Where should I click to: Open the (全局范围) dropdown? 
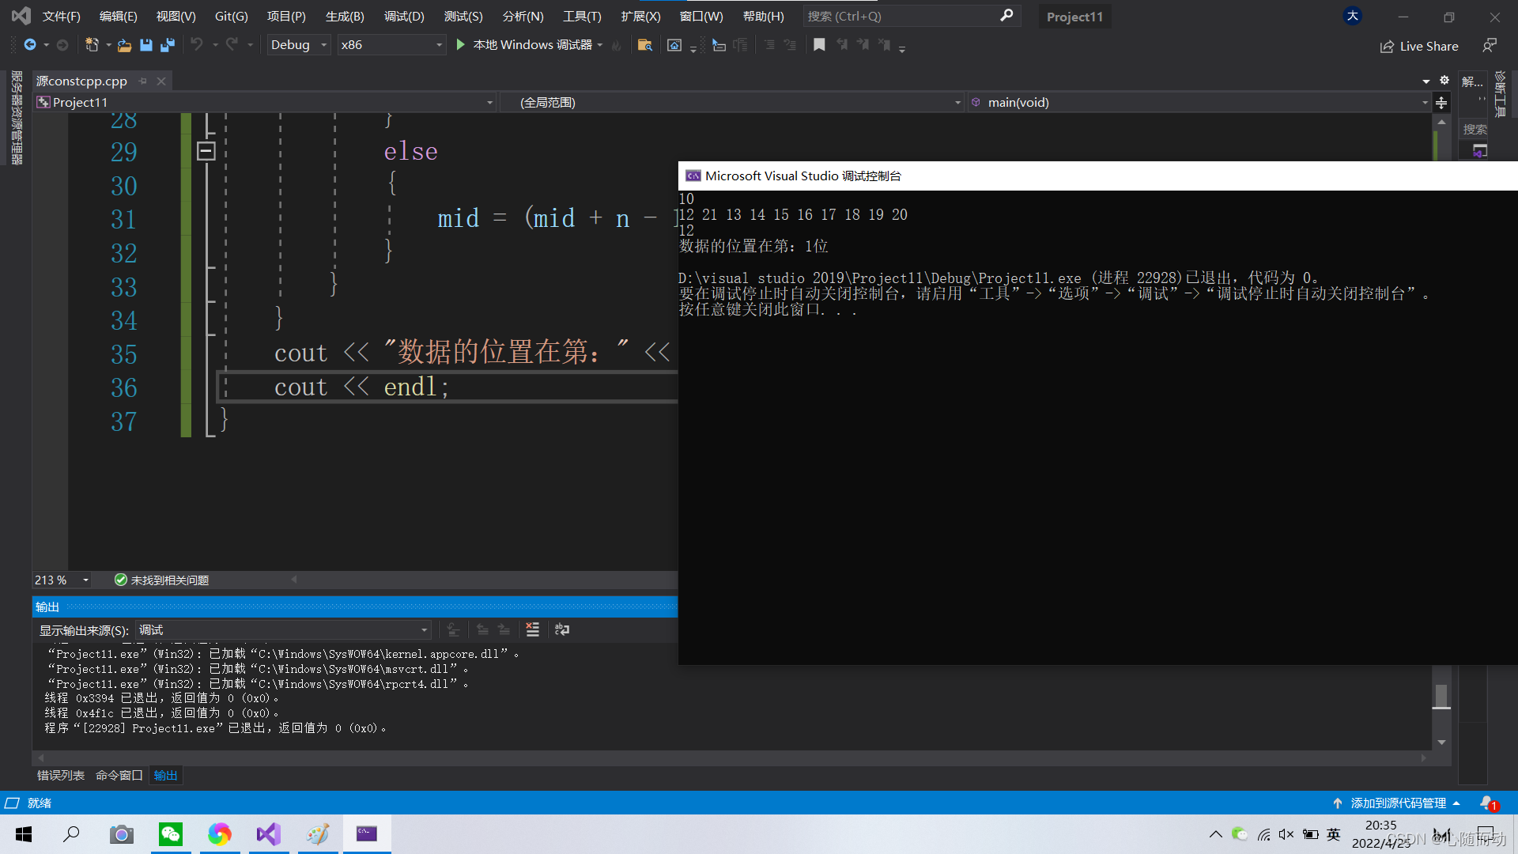coord(731,103)
